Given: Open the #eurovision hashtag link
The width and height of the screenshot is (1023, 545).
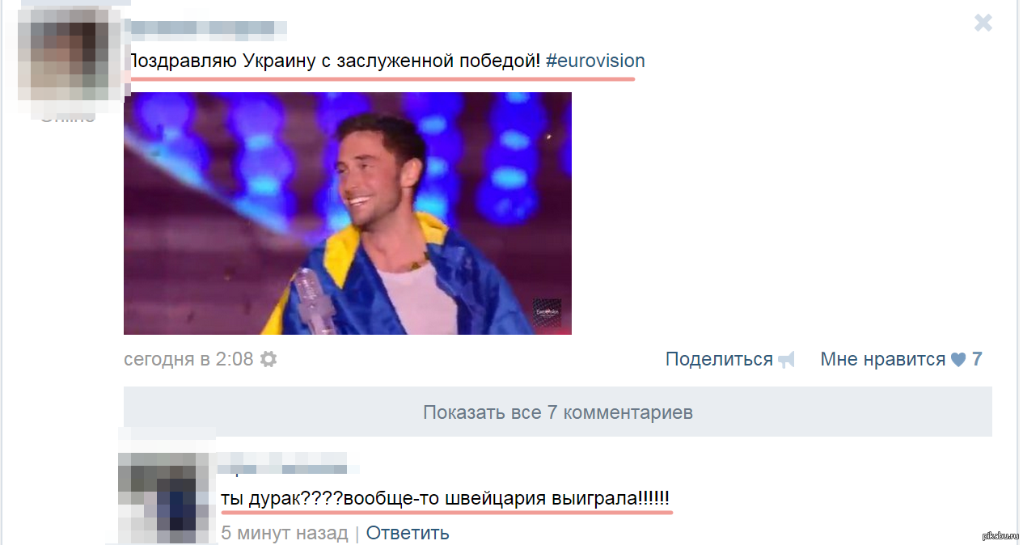Looking at the screenshot, I should (x=595, y=61).
